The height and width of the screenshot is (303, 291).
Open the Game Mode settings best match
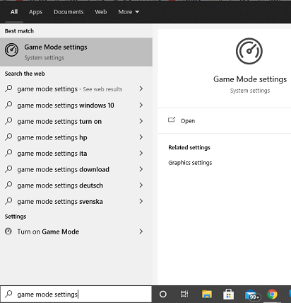[76, 52]
